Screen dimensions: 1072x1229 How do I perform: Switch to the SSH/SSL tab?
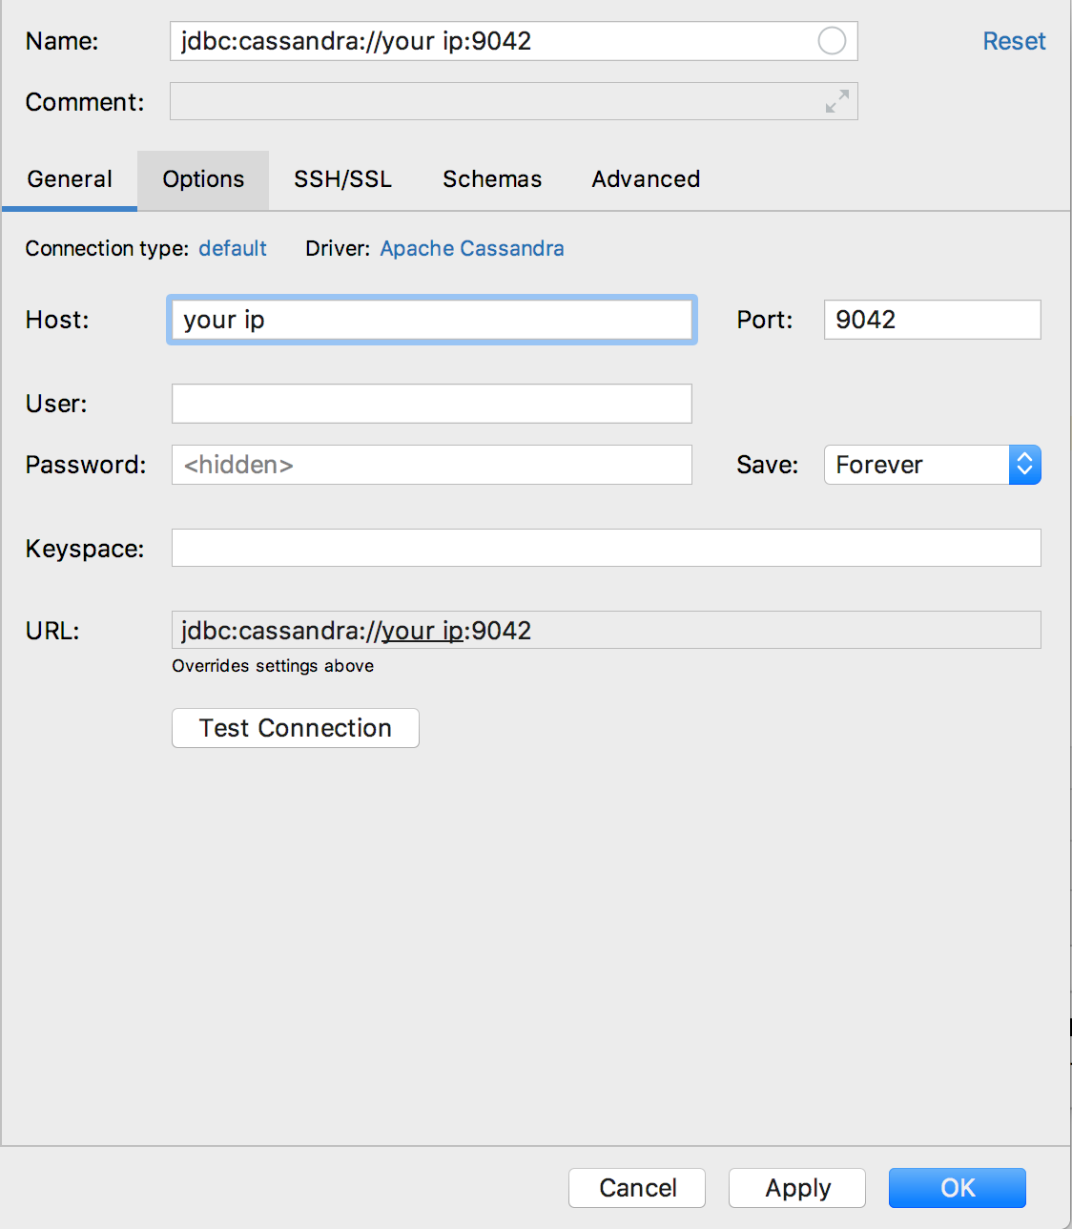coord(342,179)
